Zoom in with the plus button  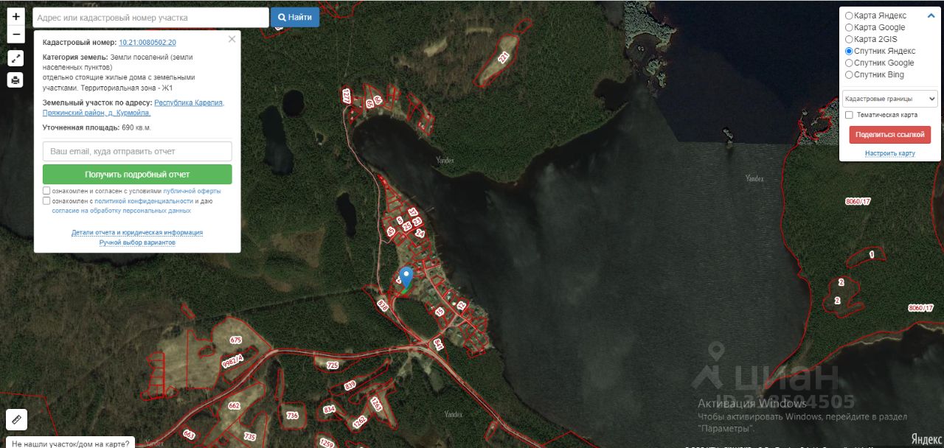pos(15,16)
